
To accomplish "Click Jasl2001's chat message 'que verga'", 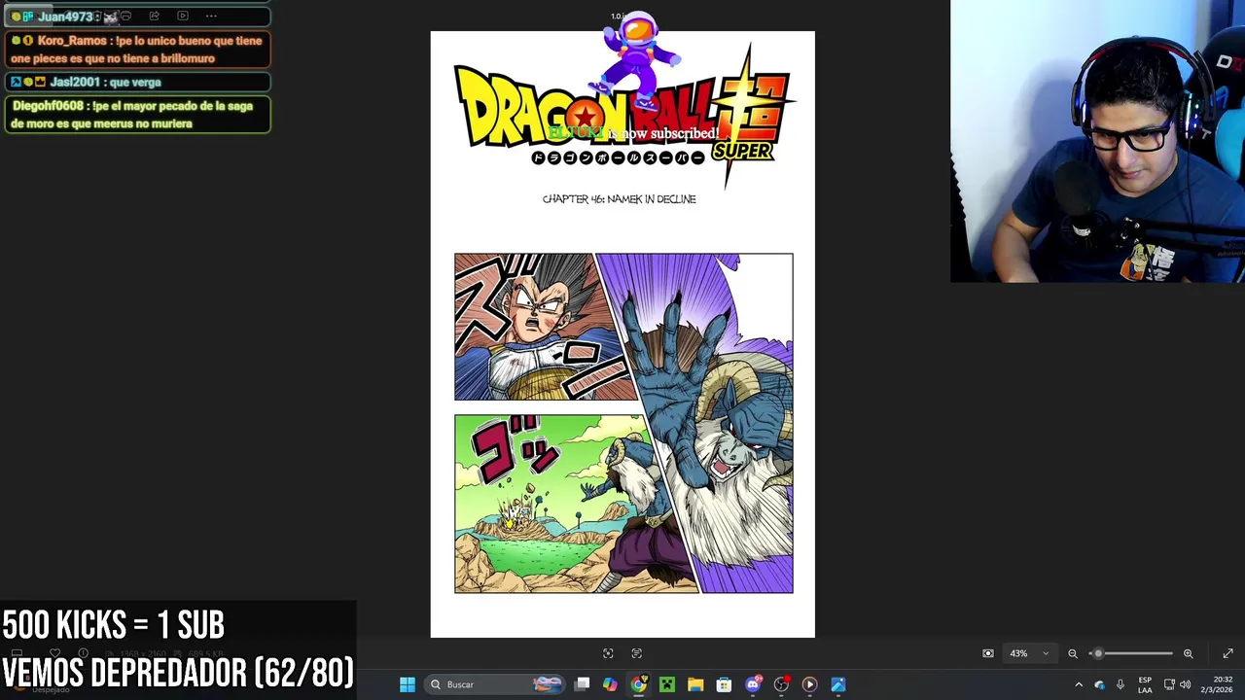I will [137, 83].
